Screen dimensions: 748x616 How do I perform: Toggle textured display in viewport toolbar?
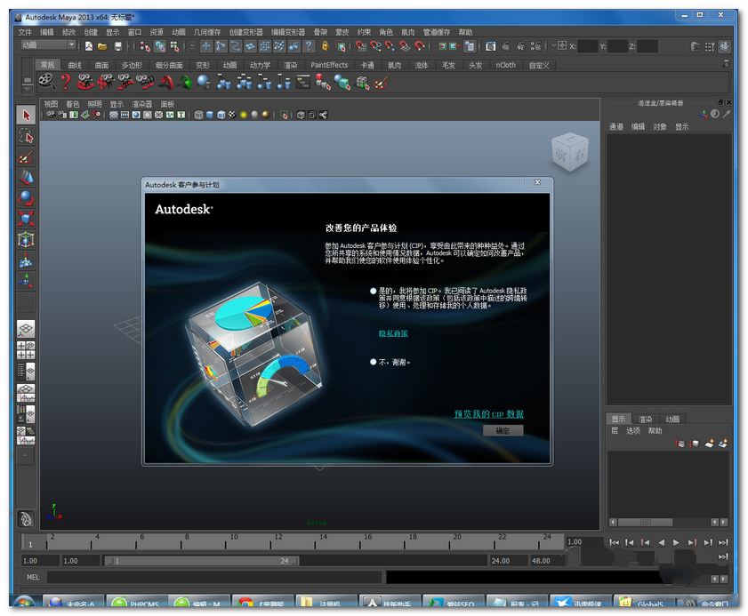pos(232,115)
